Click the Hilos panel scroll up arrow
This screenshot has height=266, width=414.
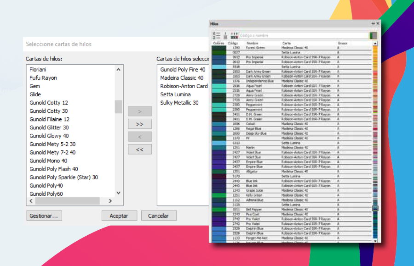(375, 43)
